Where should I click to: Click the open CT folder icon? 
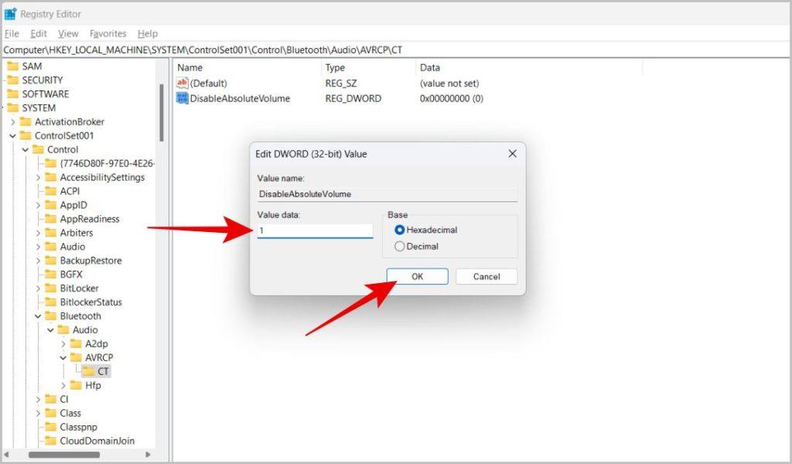(89, 372)
